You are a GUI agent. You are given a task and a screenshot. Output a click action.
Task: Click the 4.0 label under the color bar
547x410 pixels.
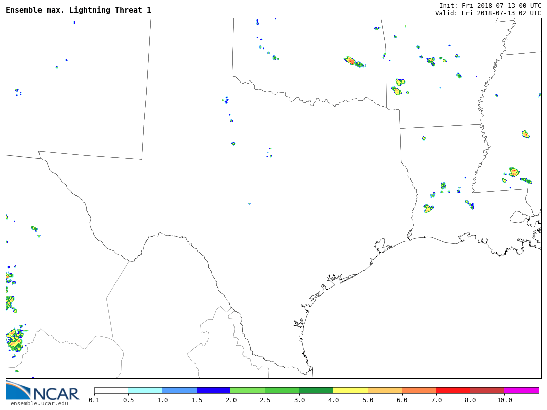[x=333, y=400]
